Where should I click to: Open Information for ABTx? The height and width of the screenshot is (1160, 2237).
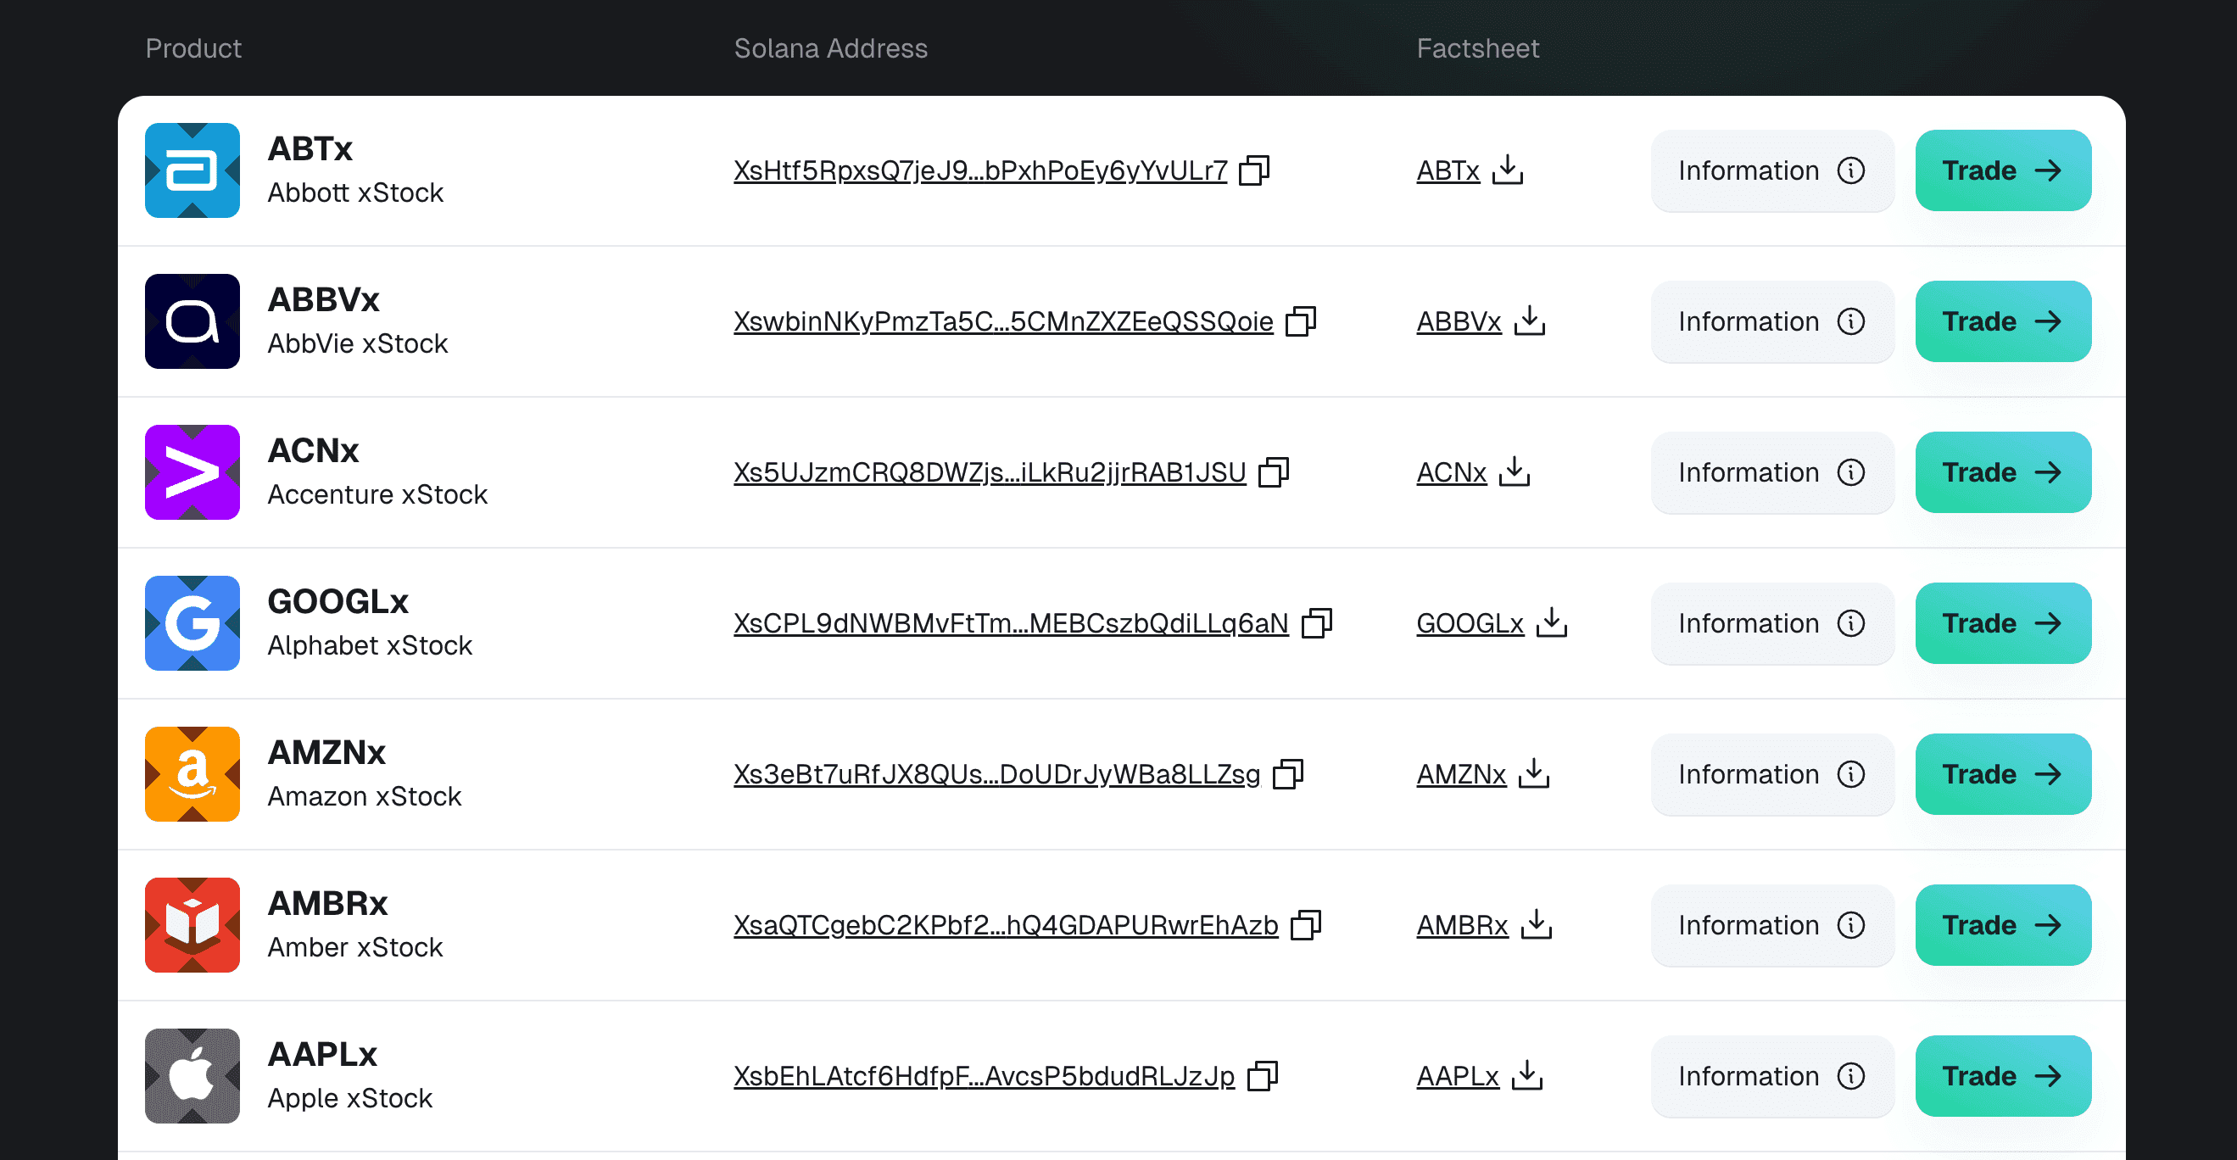coord(1771,170)
